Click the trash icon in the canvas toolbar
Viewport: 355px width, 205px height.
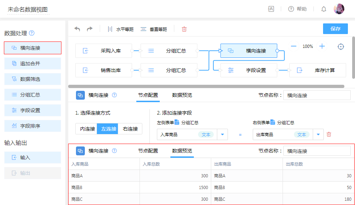184,29
